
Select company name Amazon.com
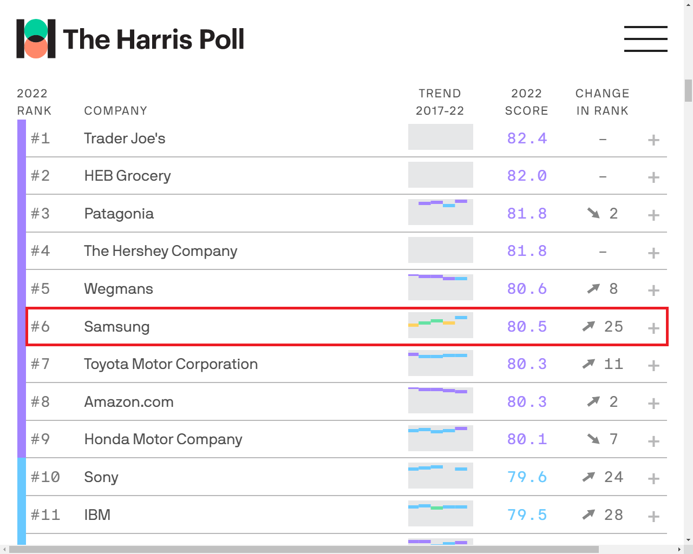click(x=129, y=402)
